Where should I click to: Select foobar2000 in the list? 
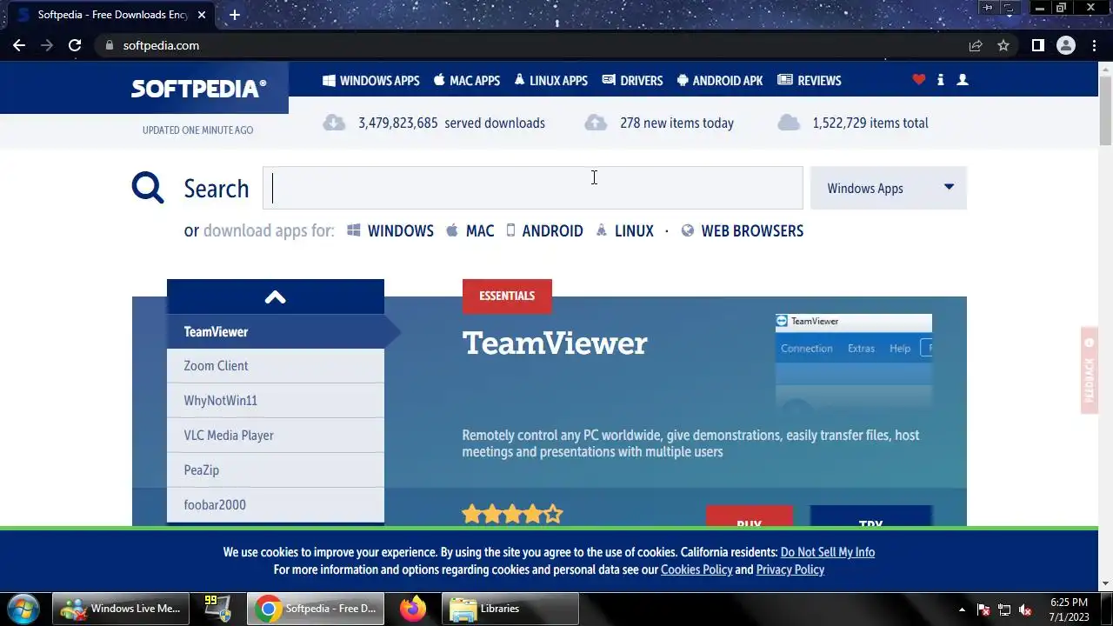point(276,505)
